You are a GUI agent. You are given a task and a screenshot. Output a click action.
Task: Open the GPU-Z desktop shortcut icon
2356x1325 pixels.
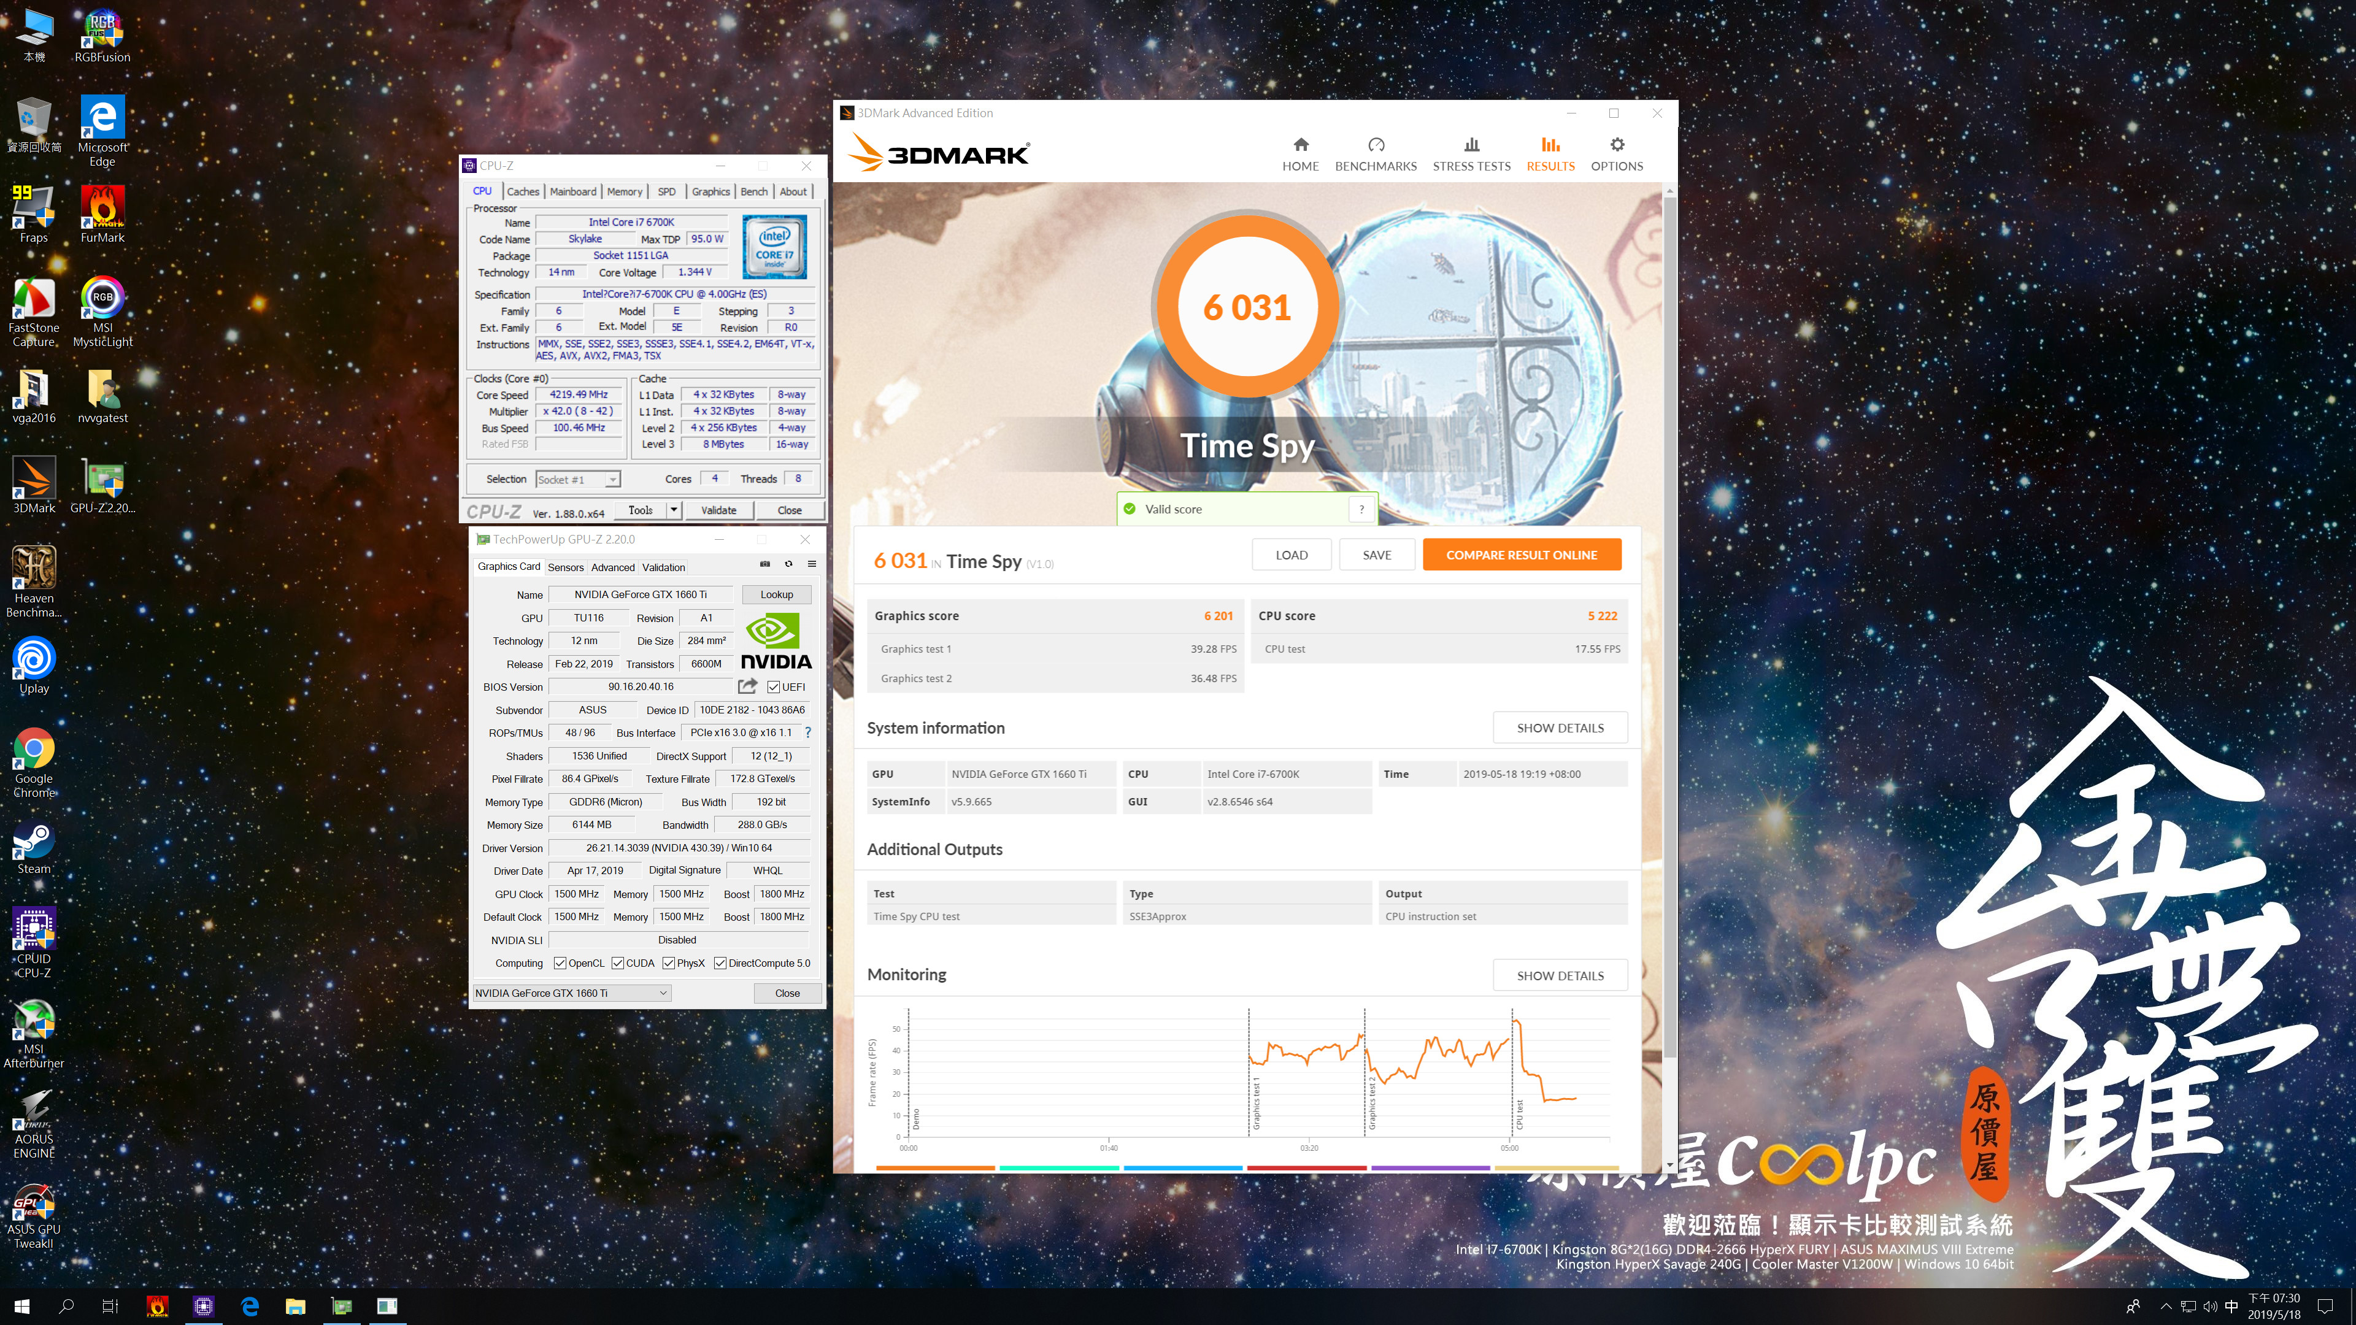point(102,486)
